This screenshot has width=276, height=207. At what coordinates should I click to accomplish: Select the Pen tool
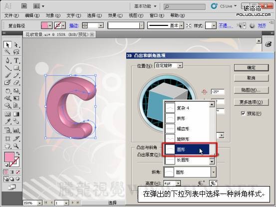7,60
